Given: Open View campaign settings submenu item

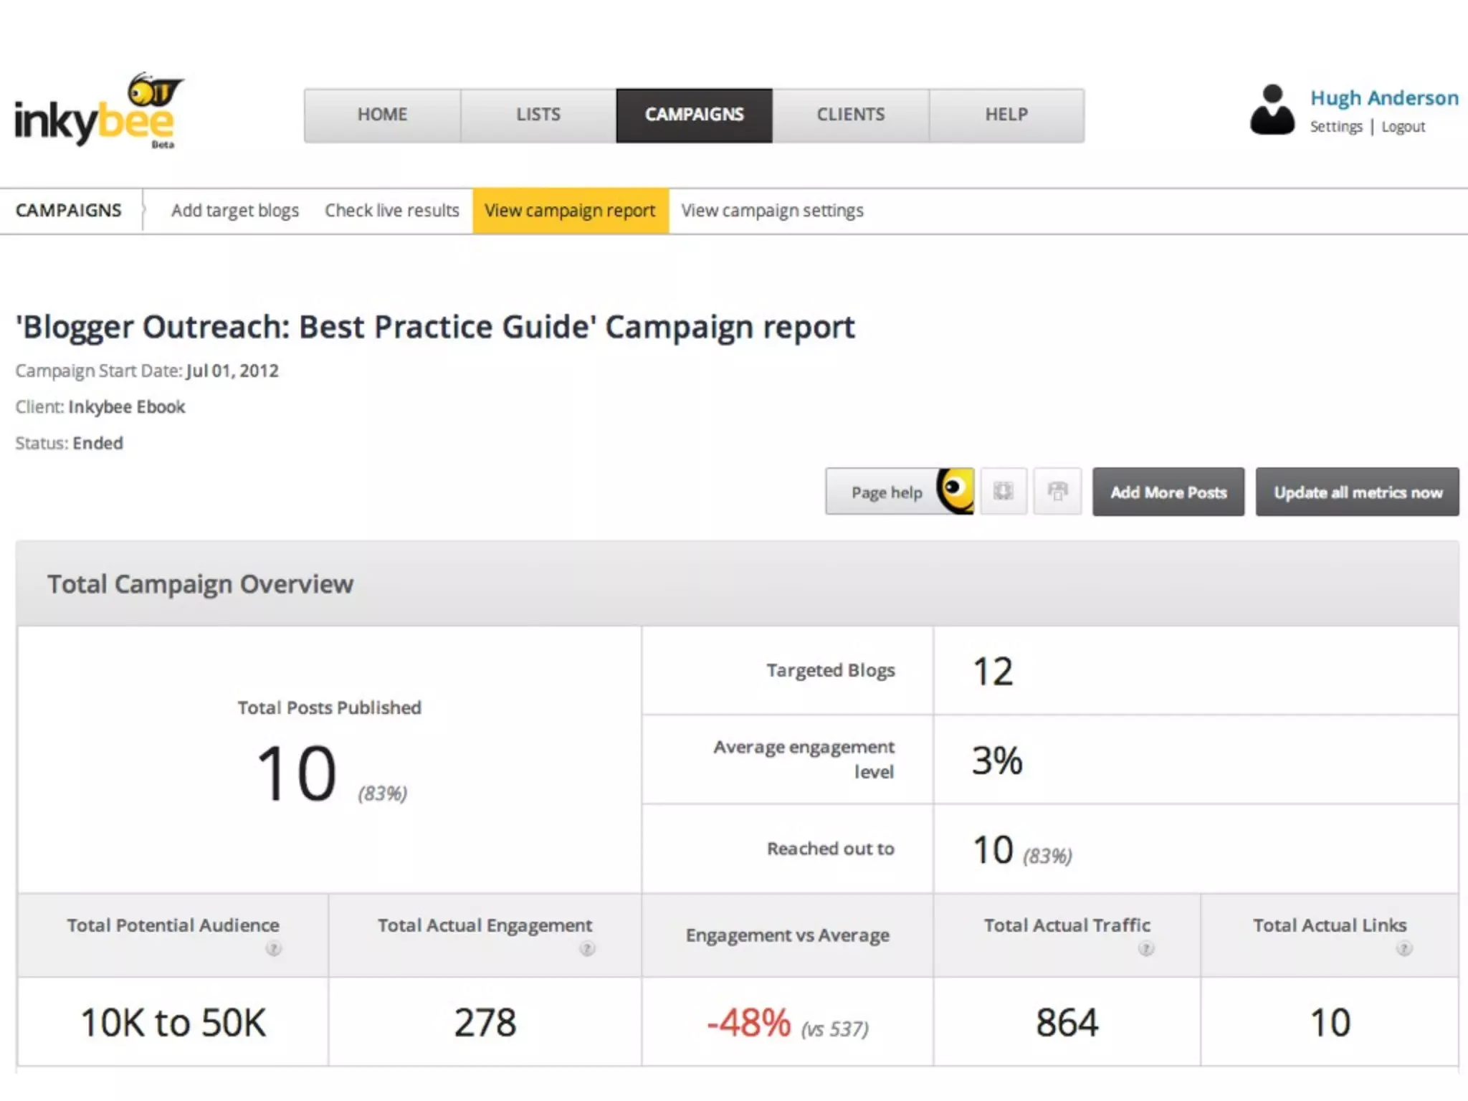Looking at the screenshot, I should coord(772,211).
